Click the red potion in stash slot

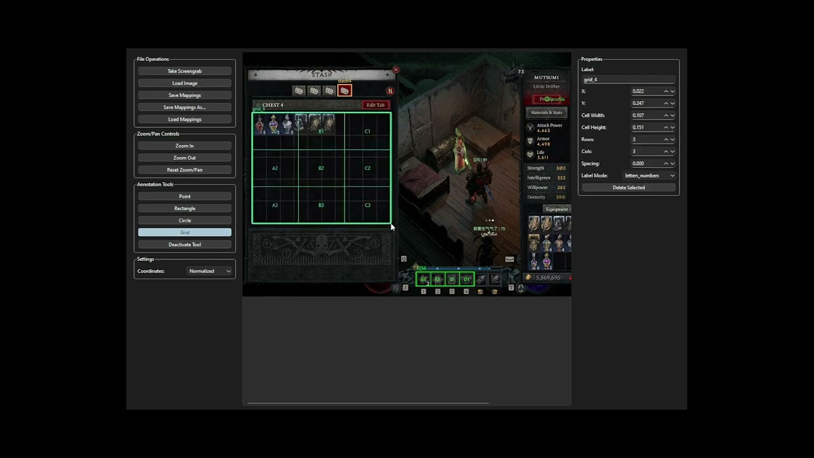[x=259, y=124]
